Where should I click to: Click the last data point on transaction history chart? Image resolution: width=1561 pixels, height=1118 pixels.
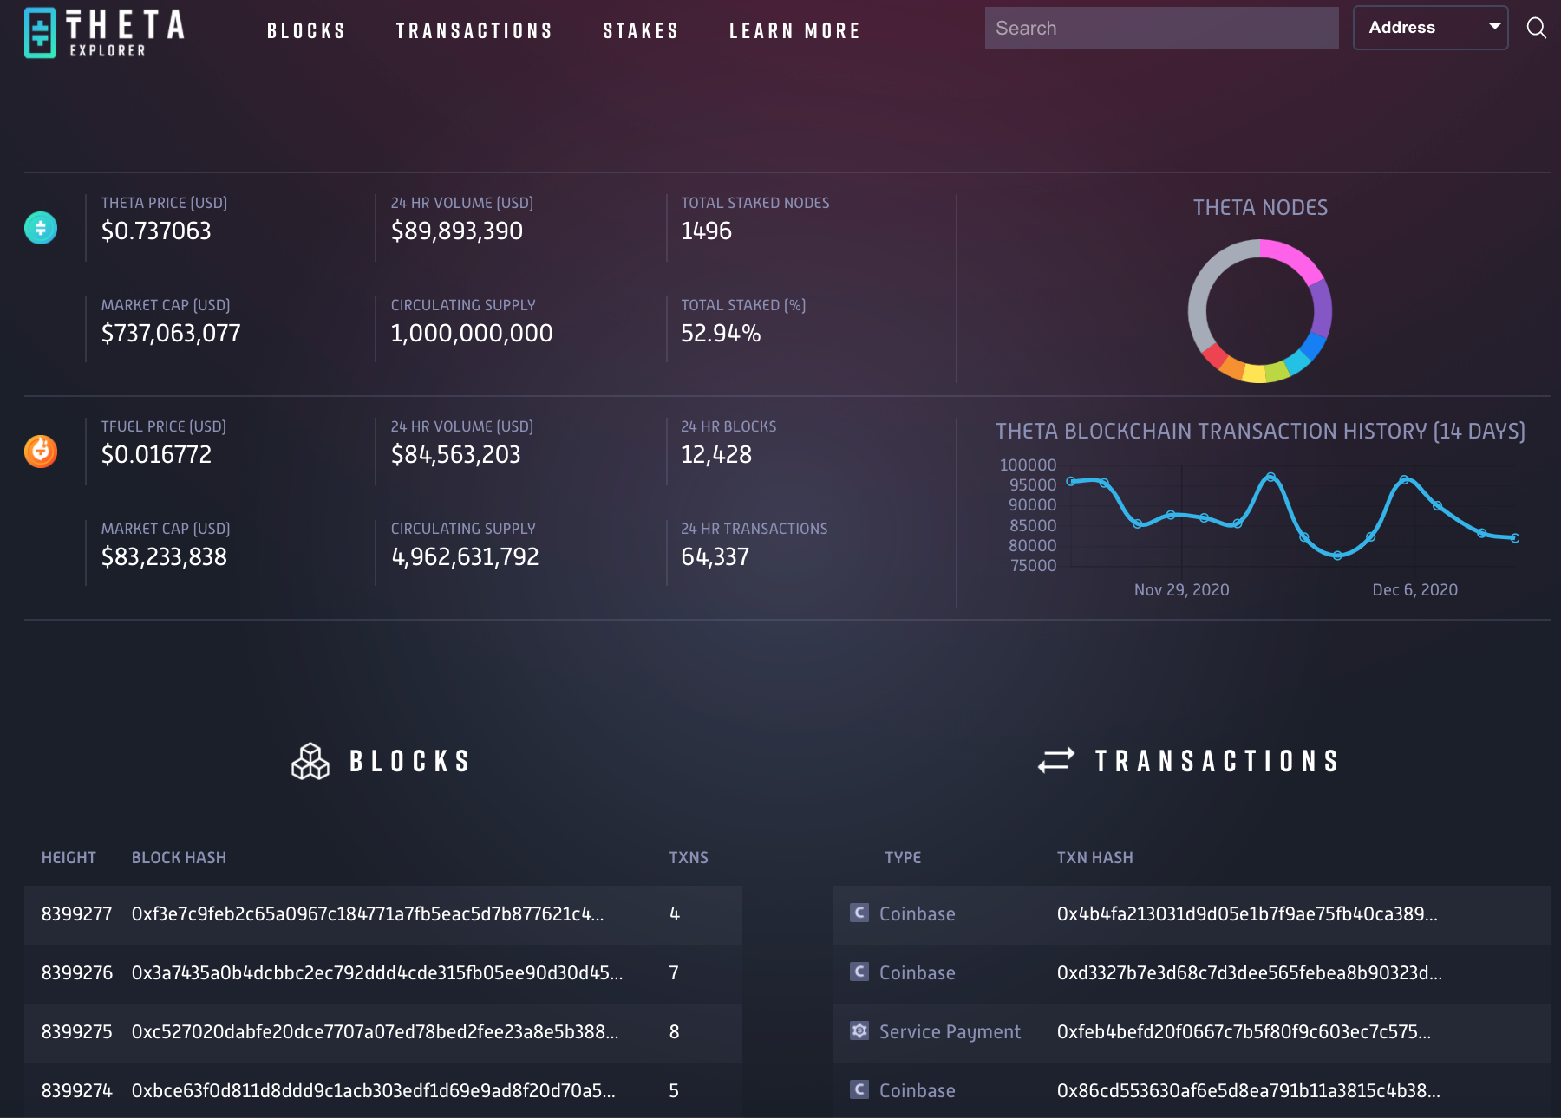pyautogui.click(x=1515, y=538)
